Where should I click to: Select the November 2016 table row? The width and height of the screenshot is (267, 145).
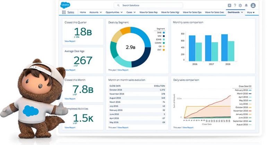coord(137,94)
